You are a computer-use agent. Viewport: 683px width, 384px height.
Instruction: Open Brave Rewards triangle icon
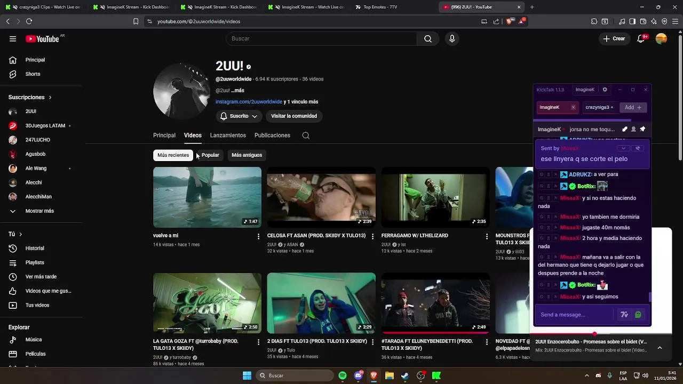522,21
